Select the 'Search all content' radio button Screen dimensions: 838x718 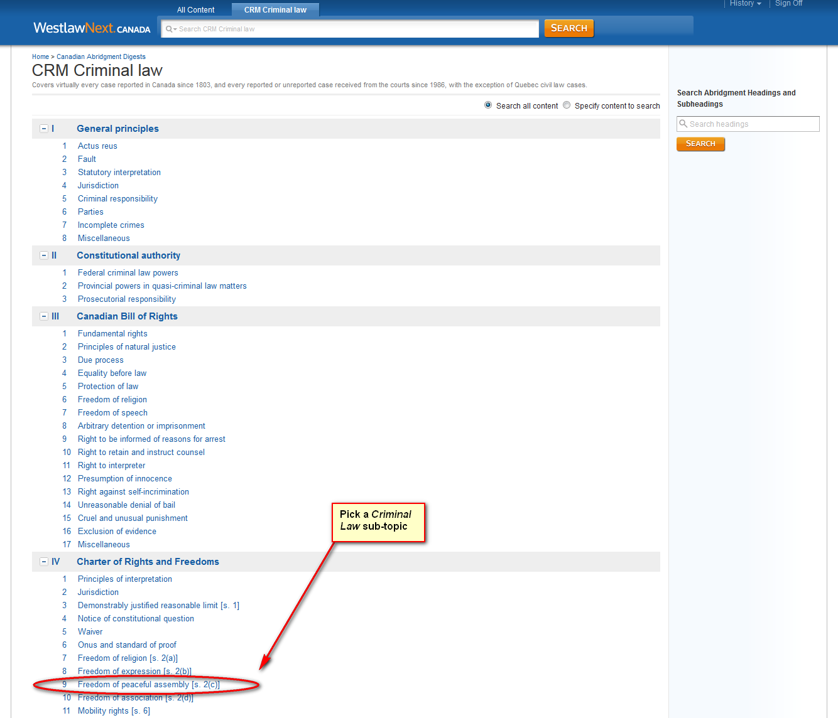488,105
